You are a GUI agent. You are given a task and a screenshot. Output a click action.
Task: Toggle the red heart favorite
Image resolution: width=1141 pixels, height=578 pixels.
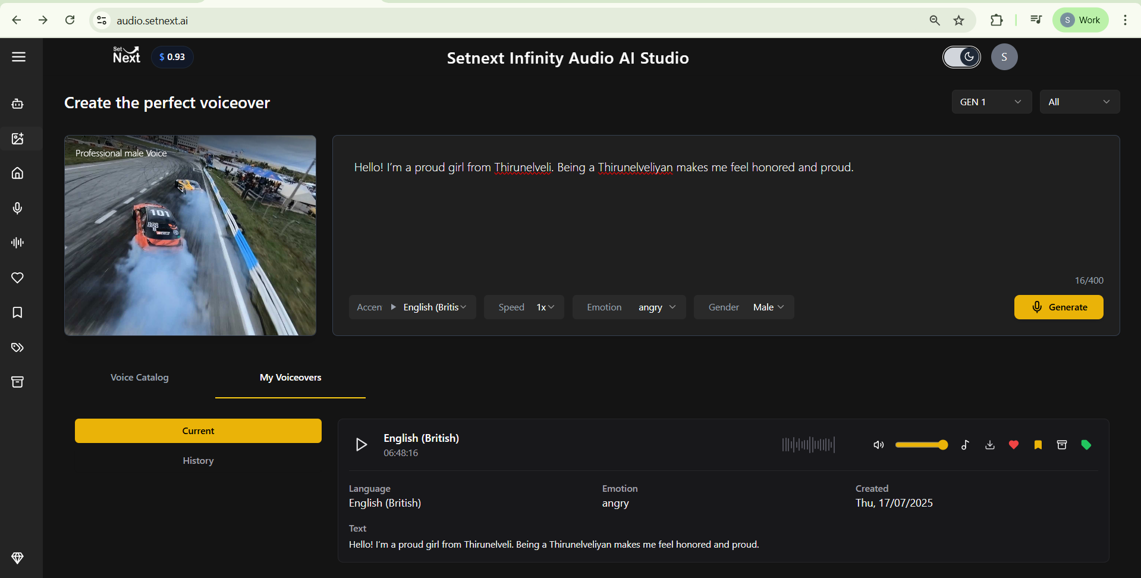point(1014,445)
